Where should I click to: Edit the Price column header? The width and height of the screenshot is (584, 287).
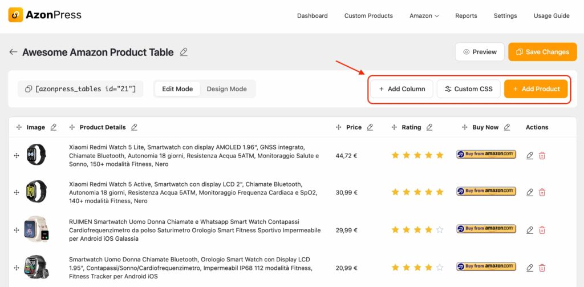[x=370, y=127]
